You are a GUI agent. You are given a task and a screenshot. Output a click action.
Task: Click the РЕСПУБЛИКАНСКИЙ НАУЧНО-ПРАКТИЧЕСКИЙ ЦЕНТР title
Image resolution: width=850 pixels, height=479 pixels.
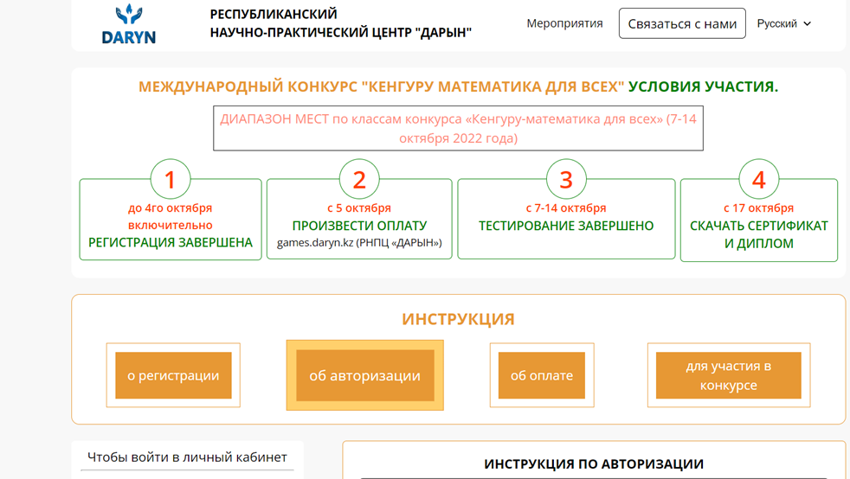pyautogui.click(x=340, y=23)
